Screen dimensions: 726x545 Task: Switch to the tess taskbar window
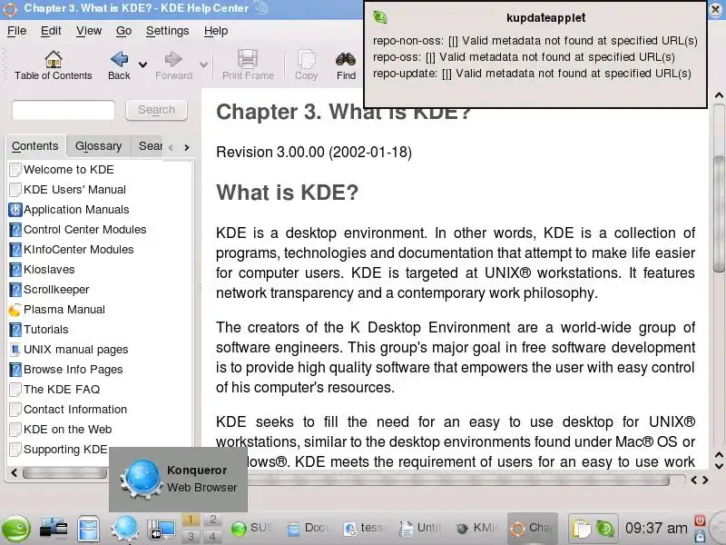tap(365, 529)
